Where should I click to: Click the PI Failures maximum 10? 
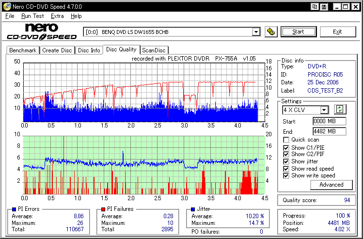coord(170,223)
